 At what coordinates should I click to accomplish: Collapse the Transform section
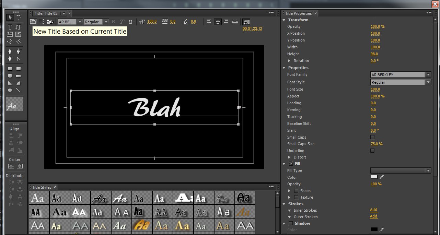coord(284,20)
